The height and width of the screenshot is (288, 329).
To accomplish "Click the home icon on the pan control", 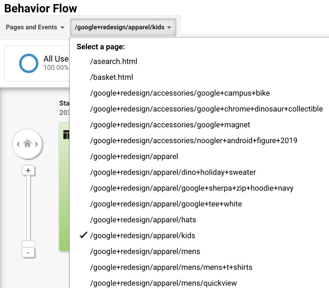I will click(28, 144).
